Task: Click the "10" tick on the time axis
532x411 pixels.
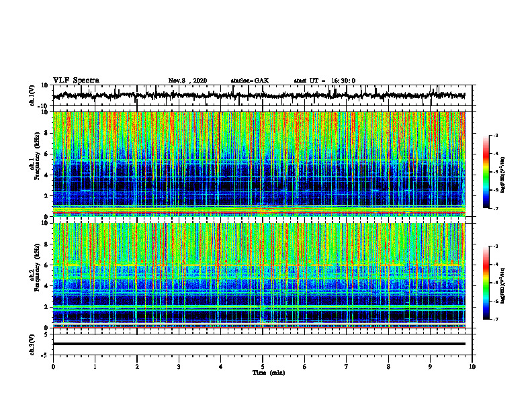Action: (472, 367)
